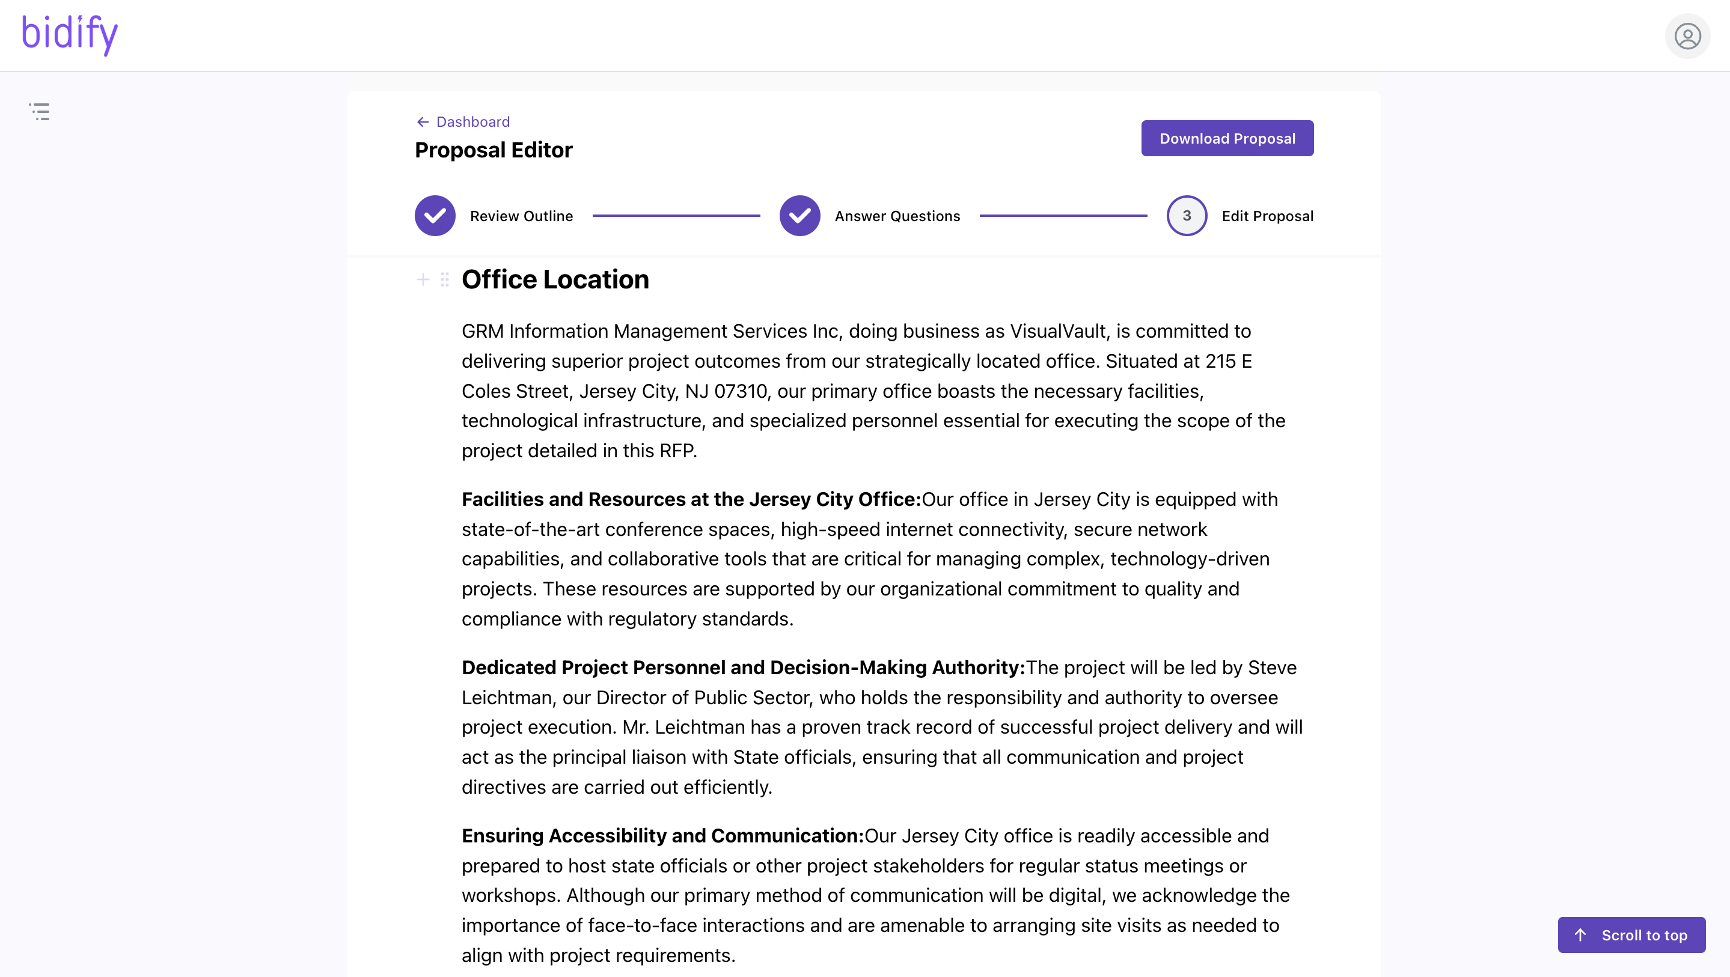Image resolution: width=1730 pixels, height=977 pixels.
Task: Click the bidify logo
Action: point(70,34)
